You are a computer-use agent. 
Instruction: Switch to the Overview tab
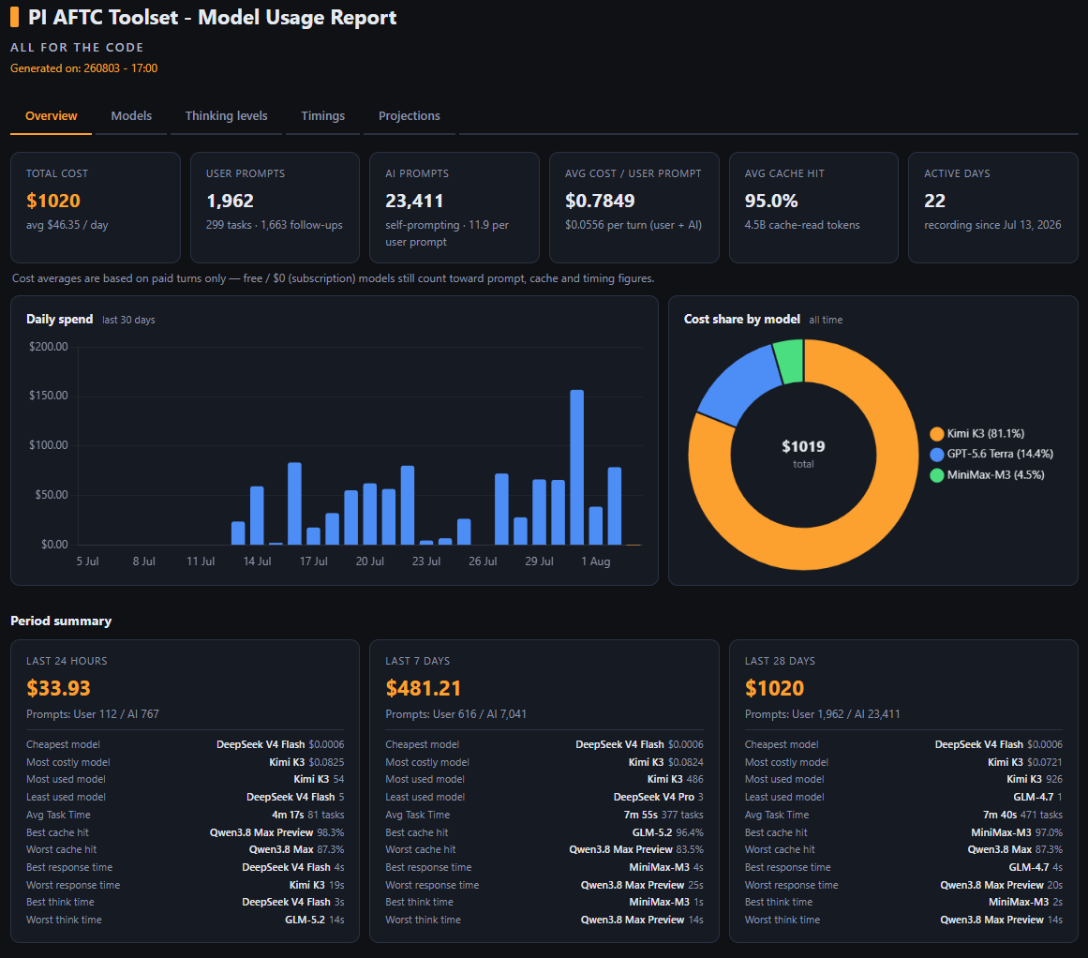tap(52, 116)
